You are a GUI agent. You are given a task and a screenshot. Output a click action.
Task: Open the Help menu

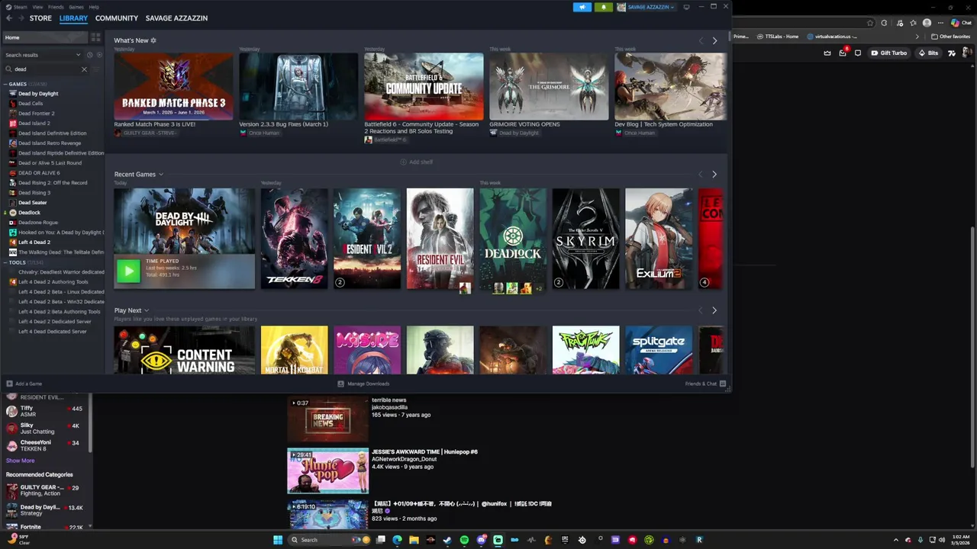94,7
